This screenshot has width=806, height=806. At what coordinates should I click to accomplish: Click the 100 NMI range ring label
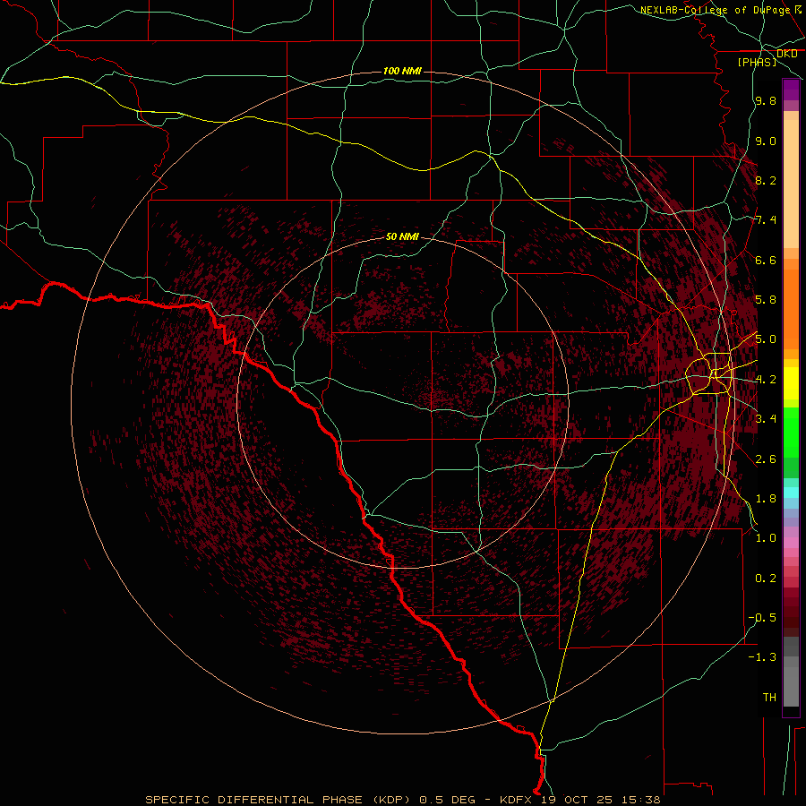402,71
